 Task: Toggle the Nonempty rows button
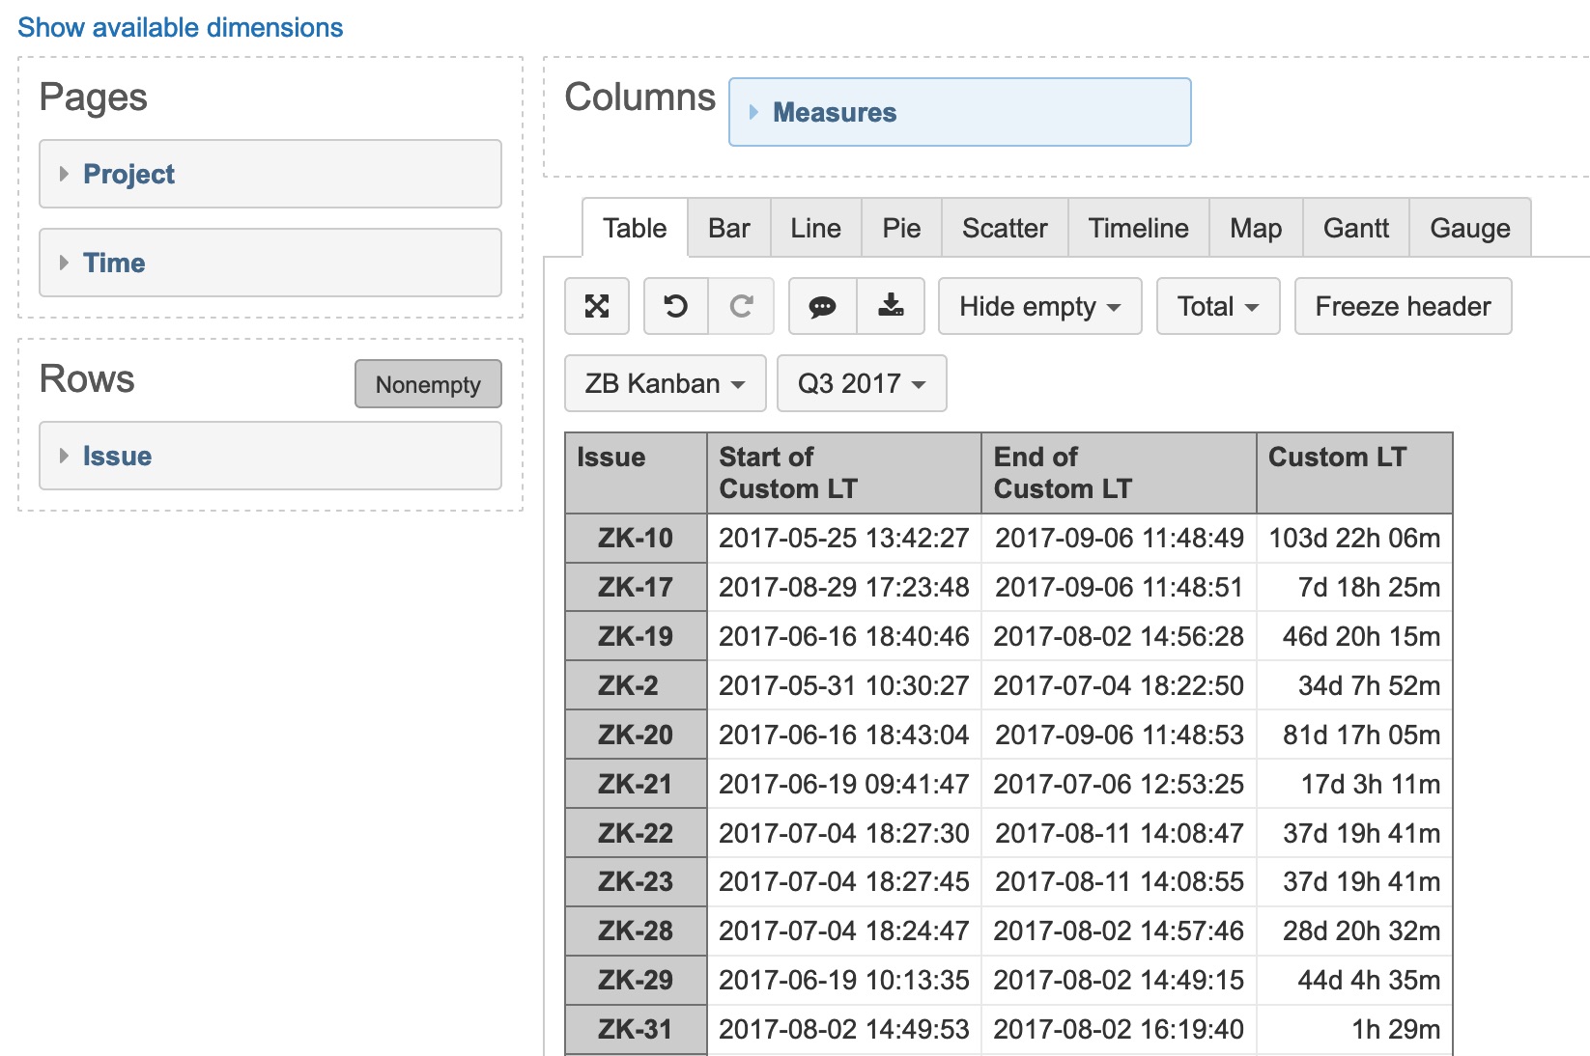[x=428, y=384]
